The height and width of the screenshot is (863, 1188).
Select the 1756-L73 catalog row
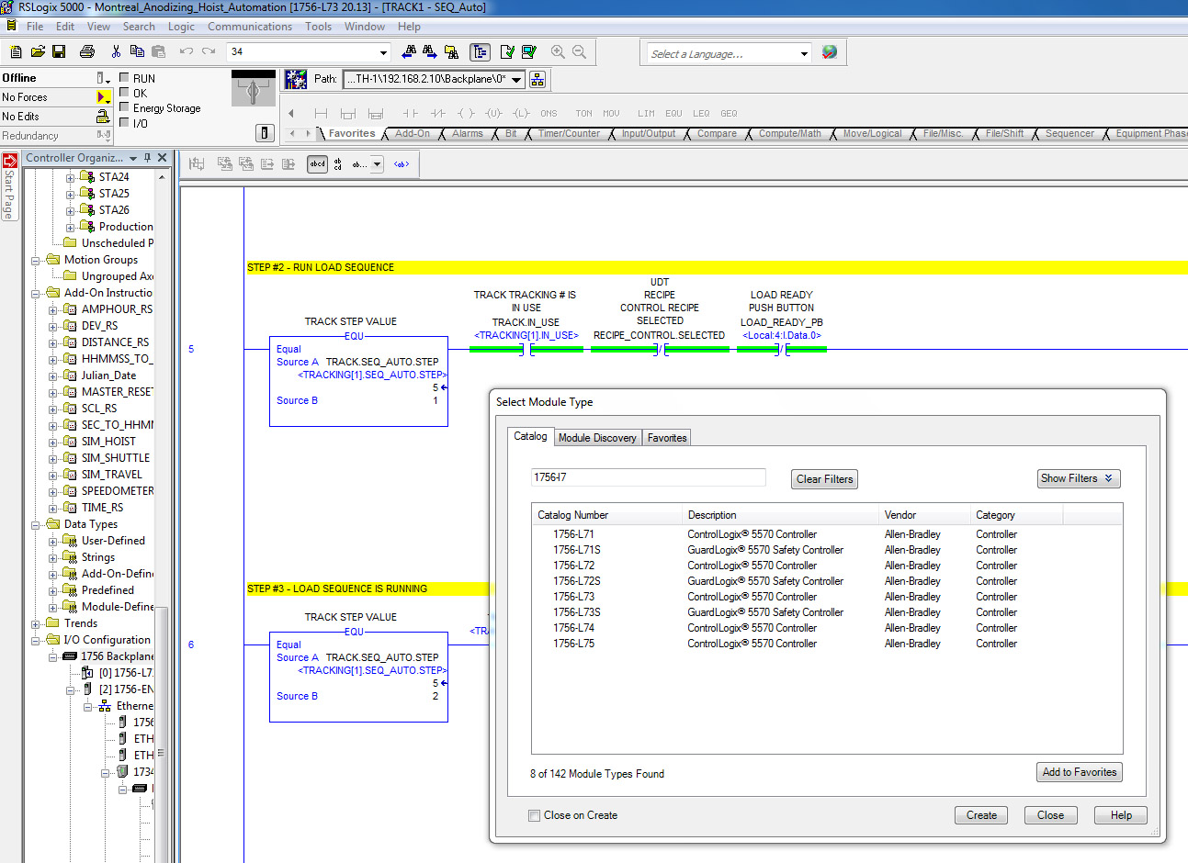(x=573, y=597)
